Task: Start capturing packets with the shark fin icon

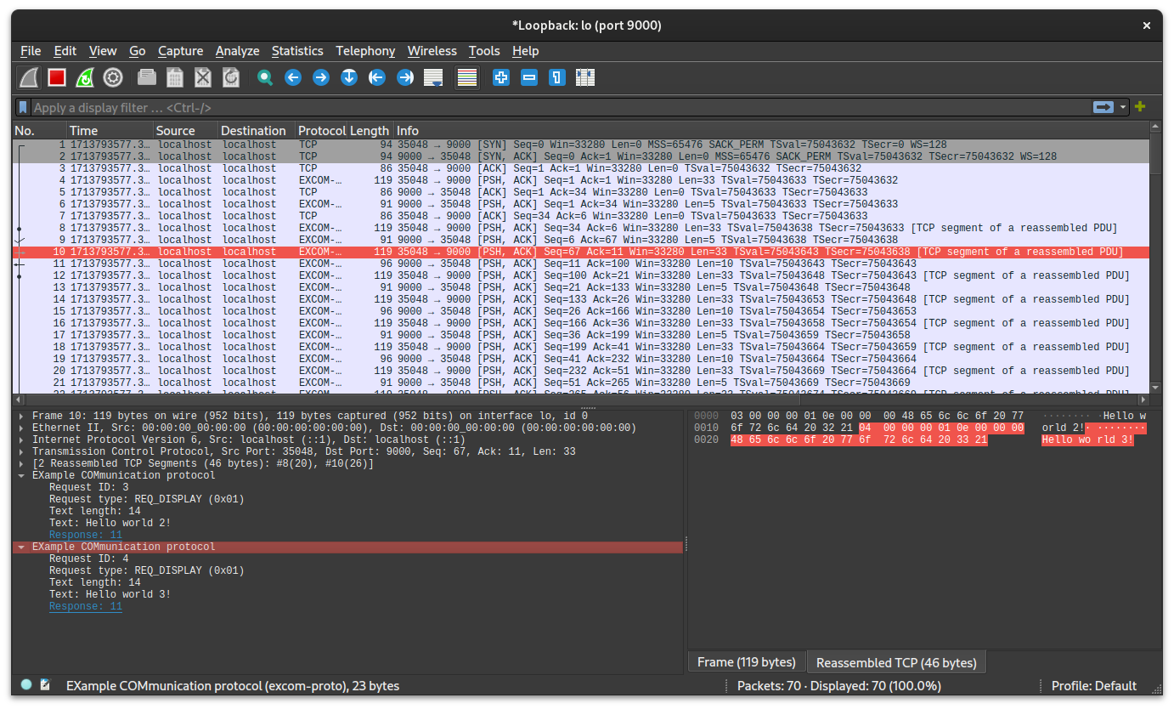Action: click(29, 78)
